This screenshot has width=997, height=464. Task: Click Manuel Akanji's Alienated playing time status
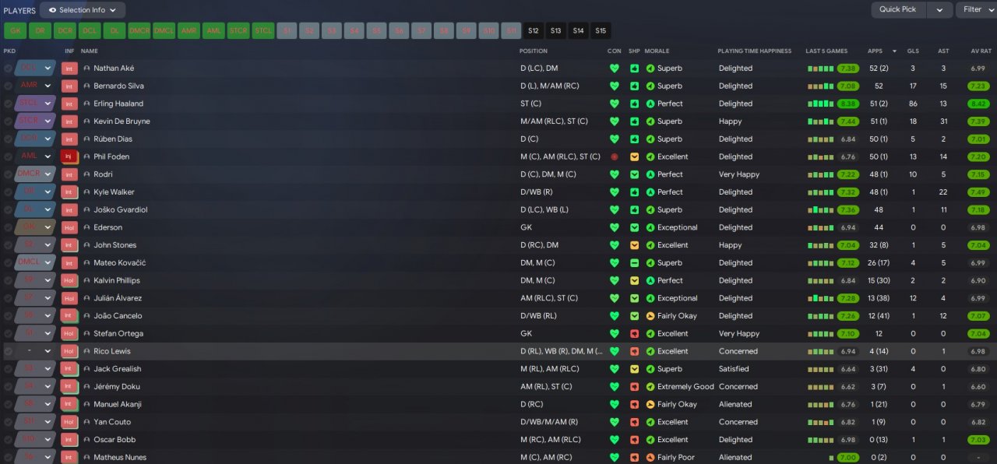pos(735,404)
